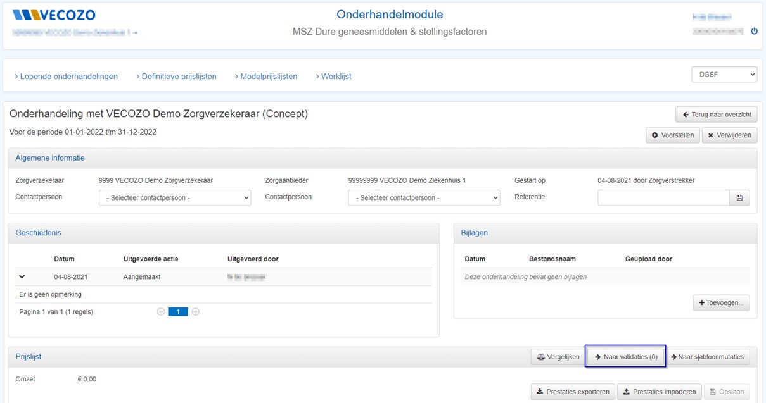
Task: Click the Uitgevoerd door column header
Action: click(x=253, y=259)
